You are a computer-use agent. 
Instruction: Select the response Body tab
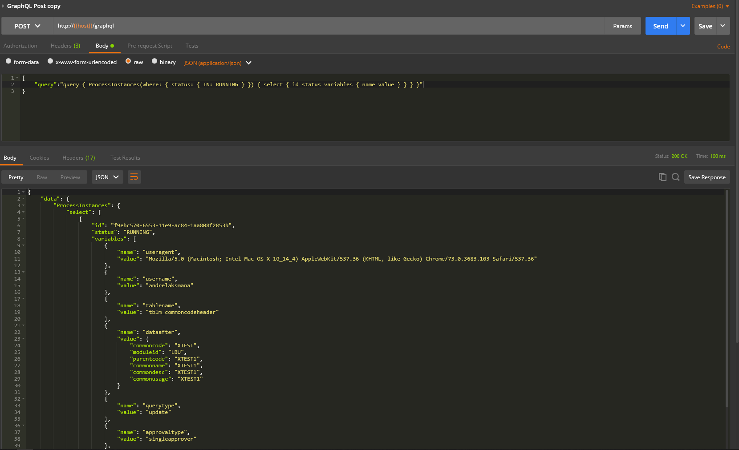[x=10, y=158]
